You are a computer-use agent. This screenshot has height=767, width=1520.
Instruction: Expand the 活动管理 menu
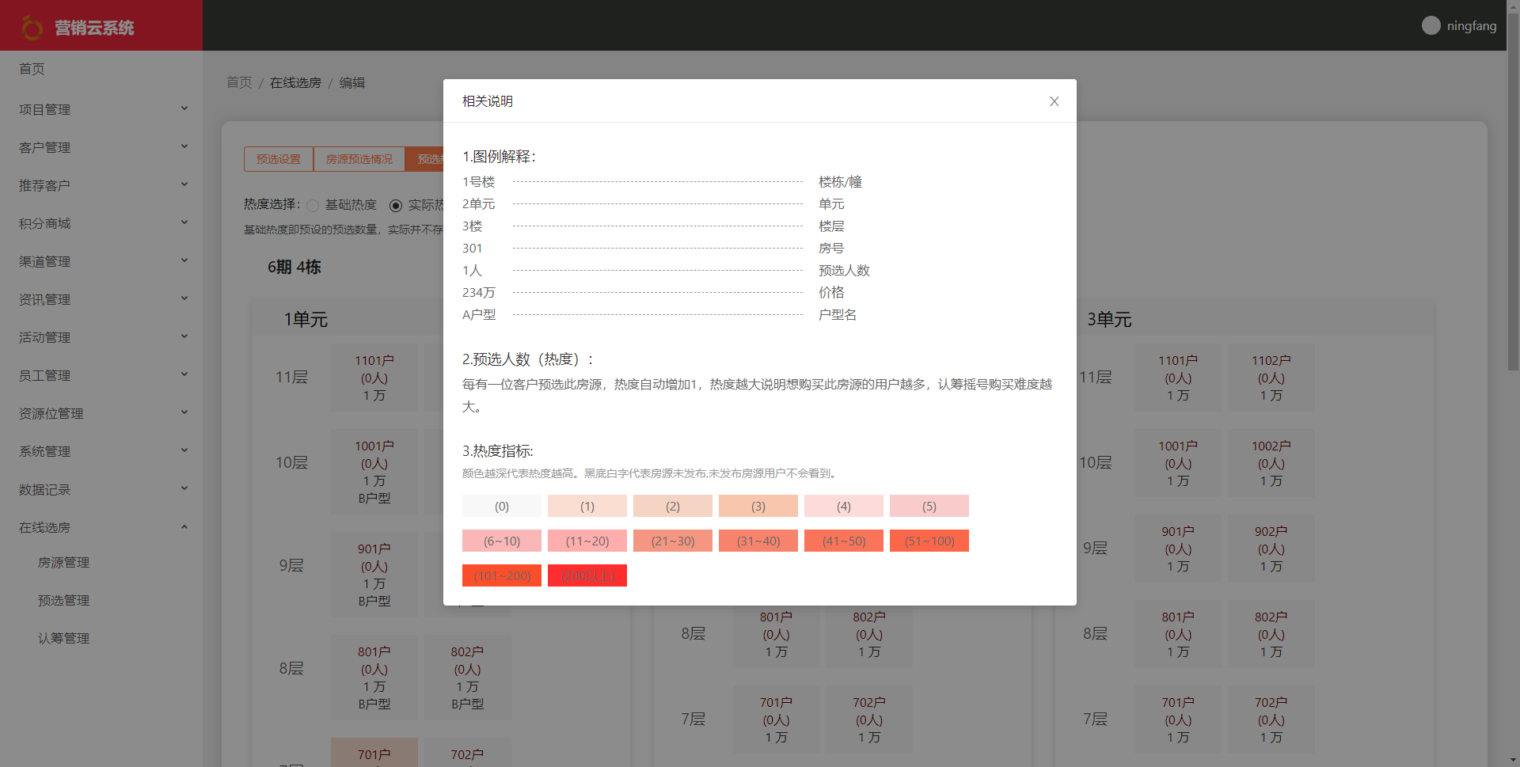point(101,337)
